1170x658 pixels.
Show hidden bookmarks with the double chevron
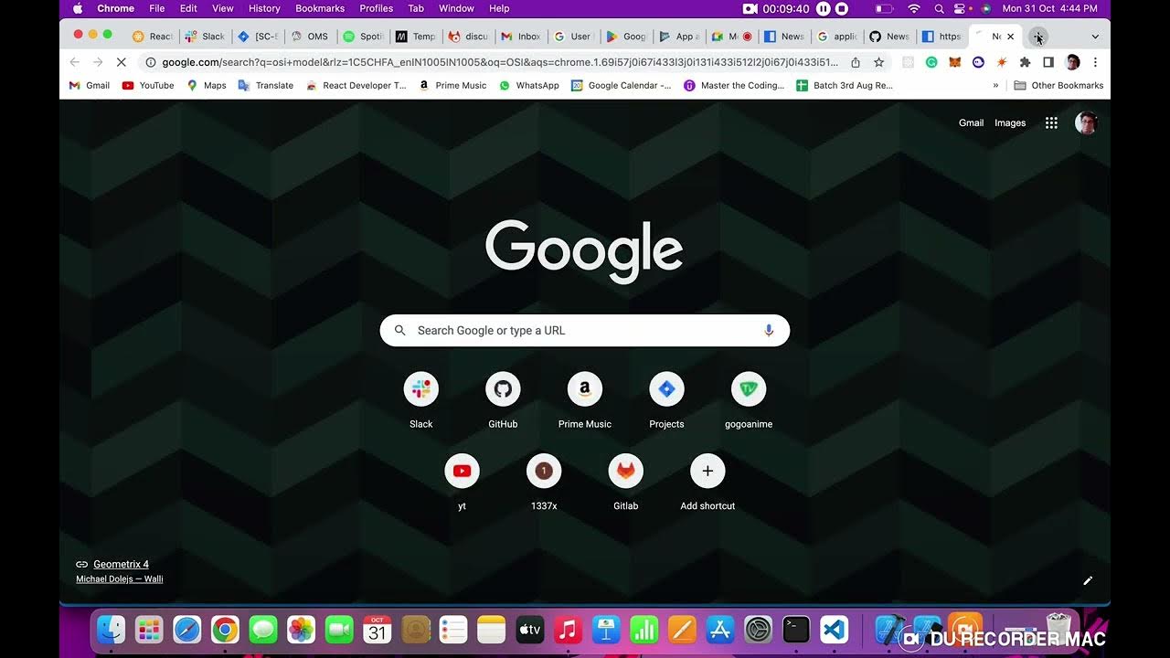(x=995, y=85)
